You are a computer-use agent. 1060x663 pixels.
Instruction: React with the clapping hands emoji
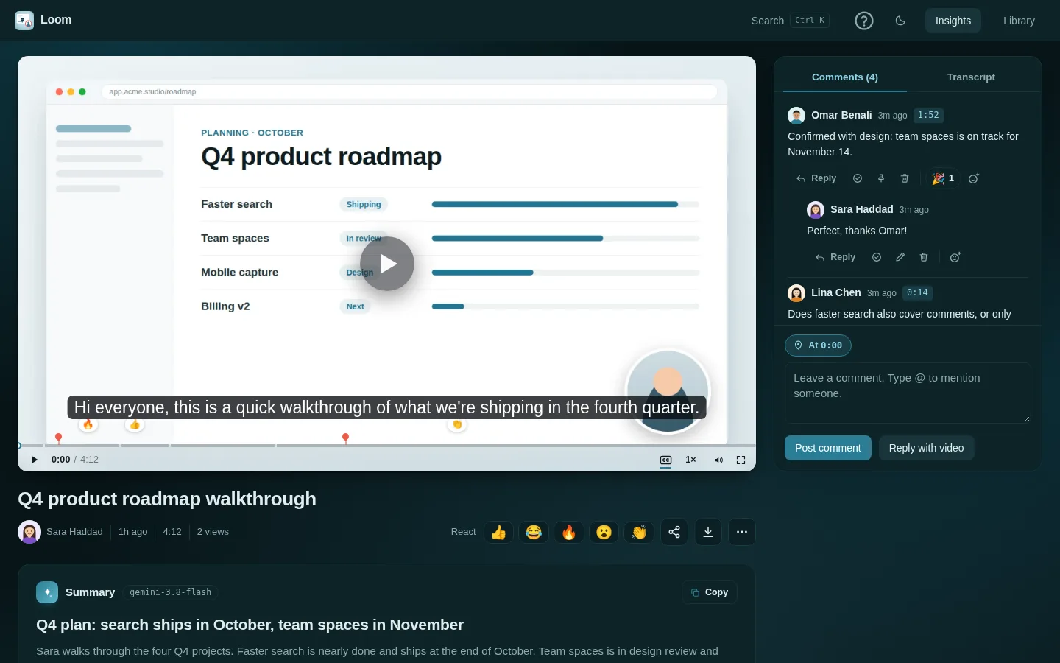639,532
